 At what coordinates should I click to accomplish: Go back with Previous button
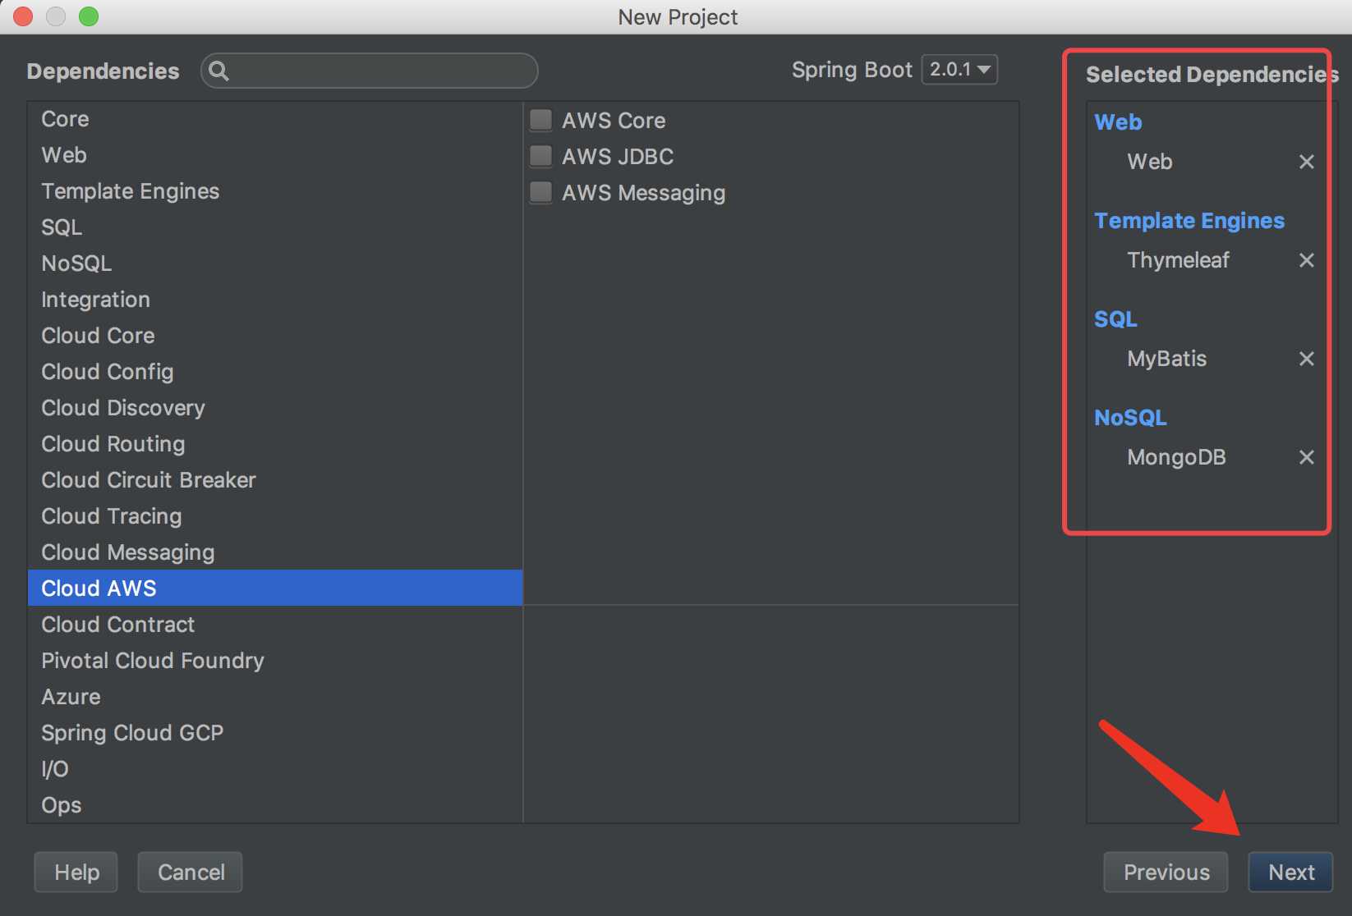coord(1166,872)
